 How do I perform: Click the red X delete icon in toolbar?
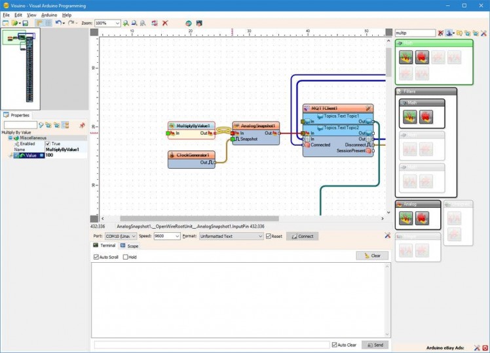coord(165,23)
